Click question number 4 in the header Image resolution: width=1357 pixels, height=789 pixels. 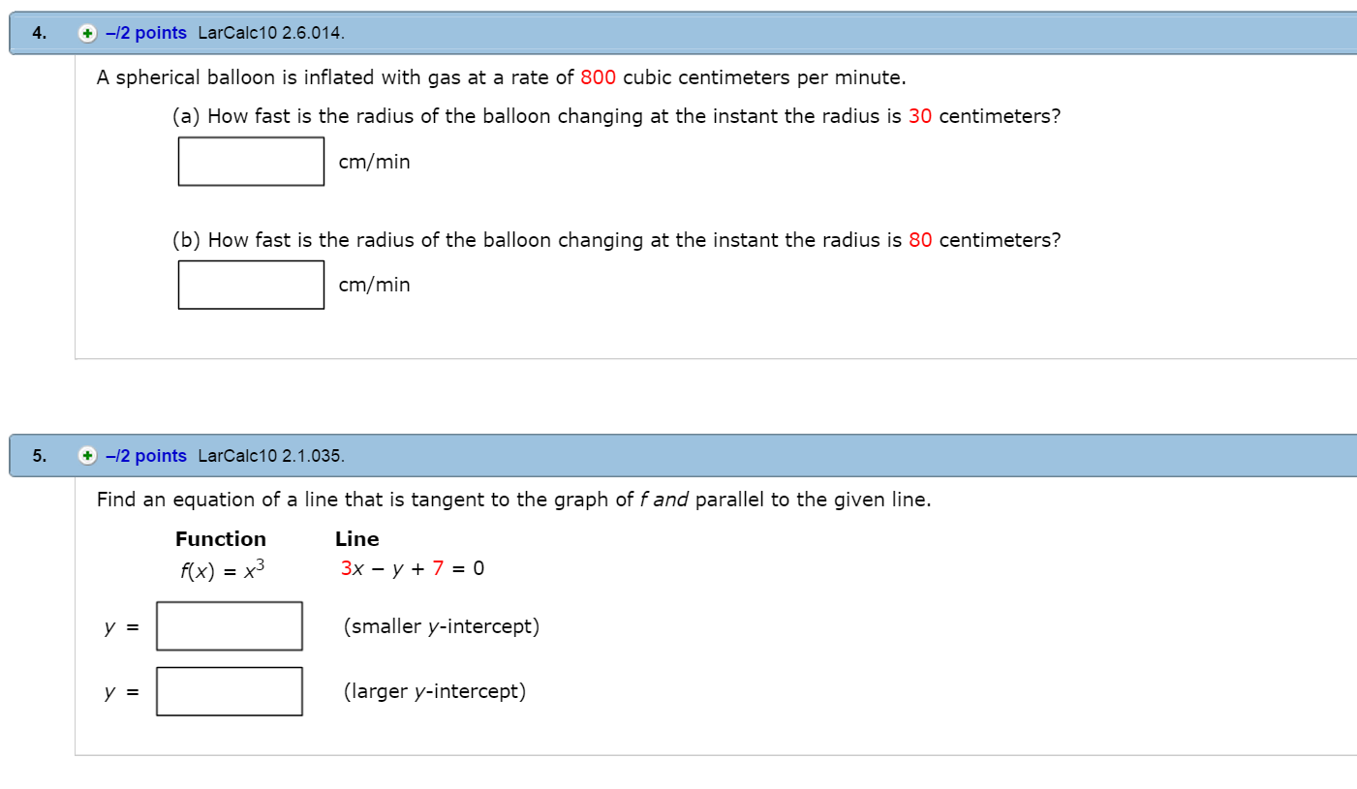coord(39,33)
